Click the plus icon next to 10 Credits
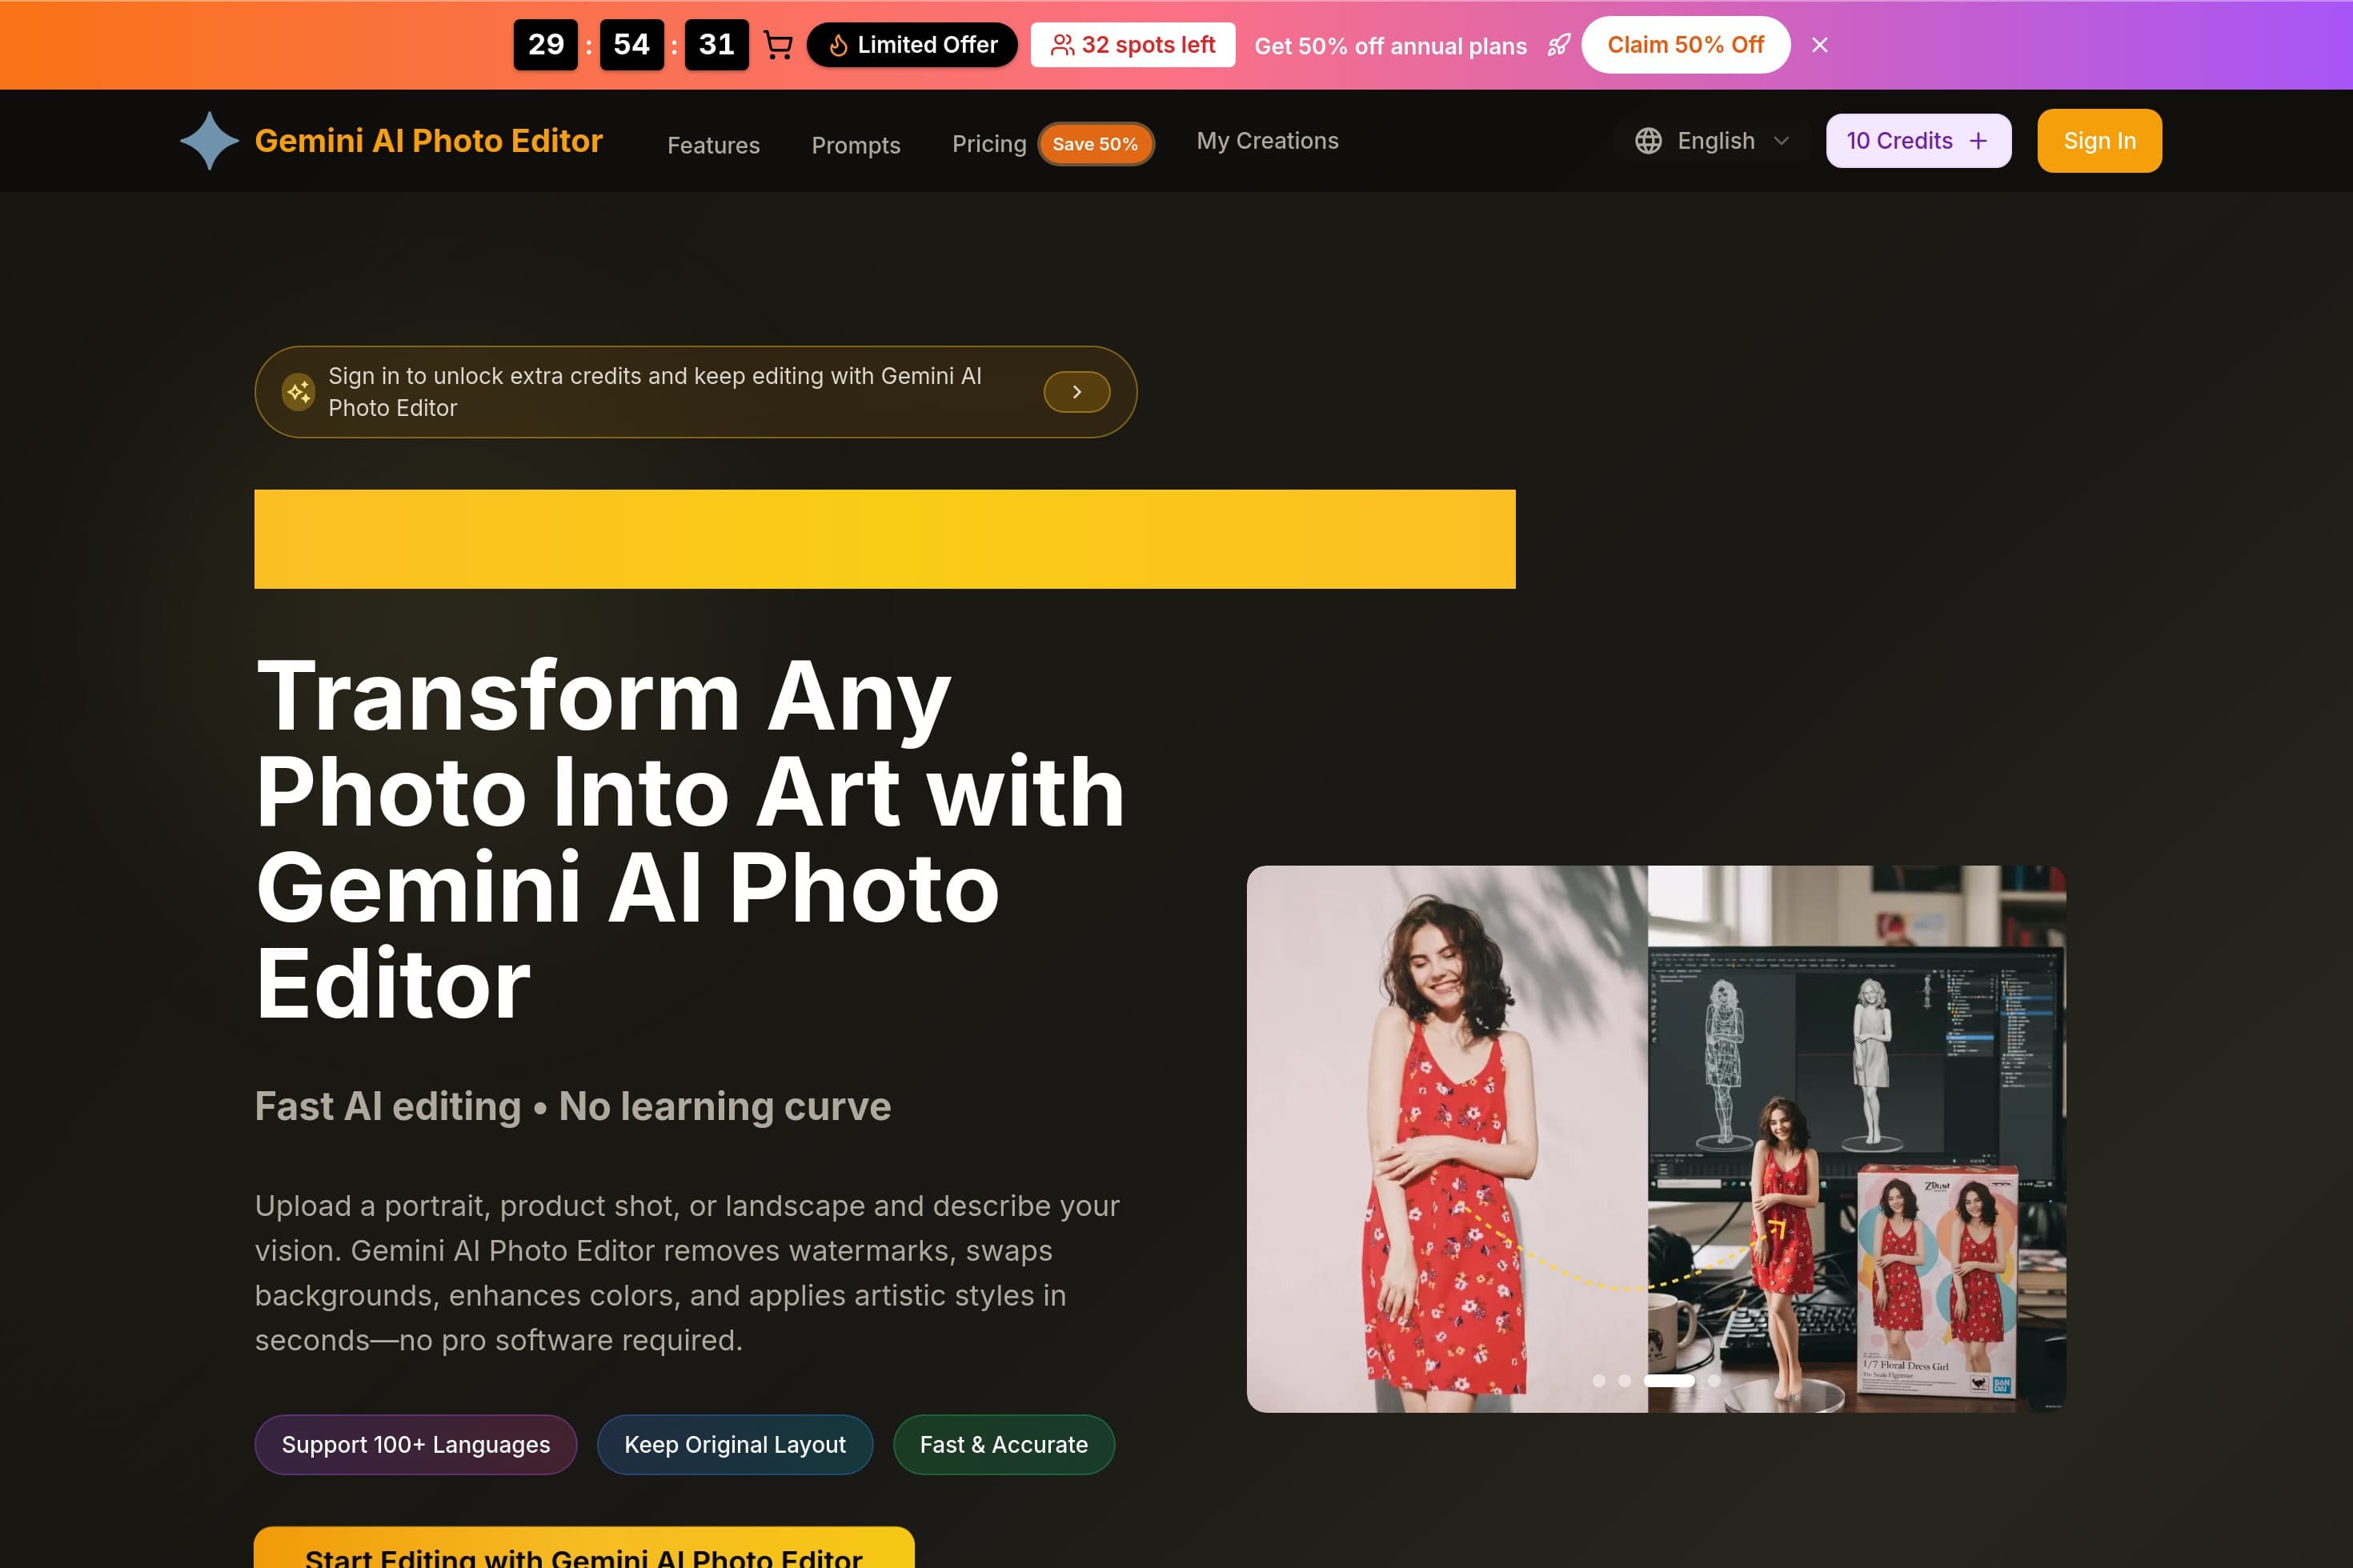The height and width of the screenshot is (1568, 2353). (1978, 140)
